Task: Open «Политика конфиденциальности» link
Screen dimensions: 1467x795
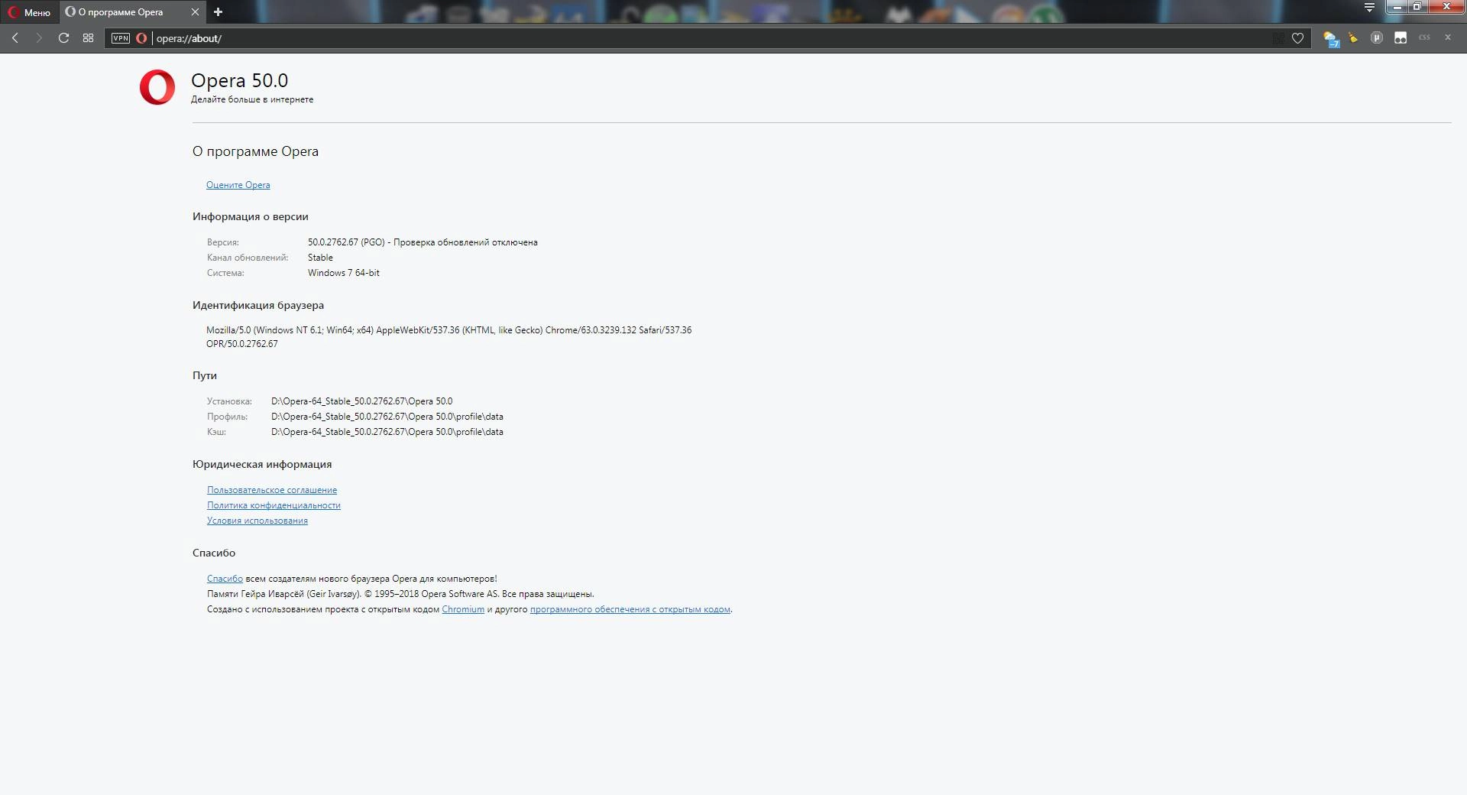Action: [274, 505]
